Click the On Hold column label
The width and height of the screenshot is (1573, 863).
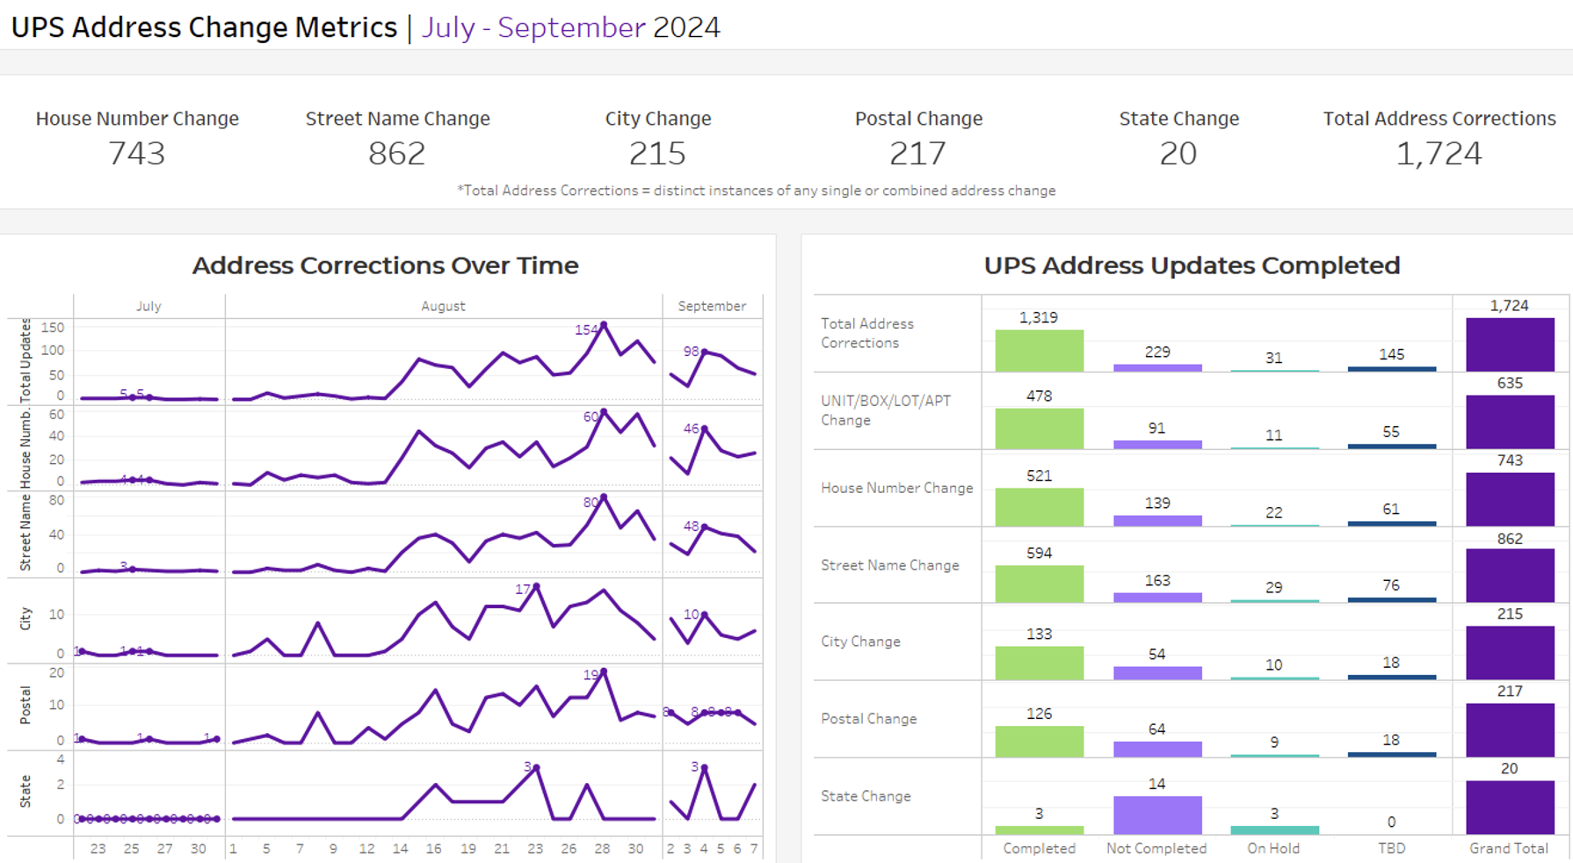click(x=1273, y=848)
